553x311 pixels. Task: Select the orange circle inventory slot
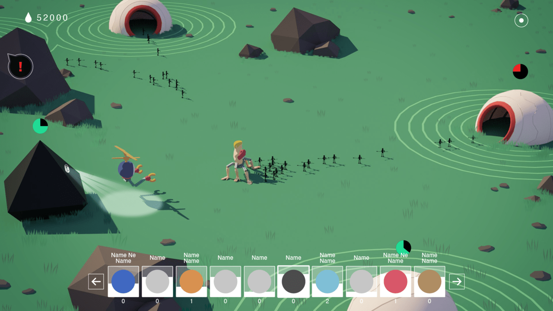click(x=191, y=282)
